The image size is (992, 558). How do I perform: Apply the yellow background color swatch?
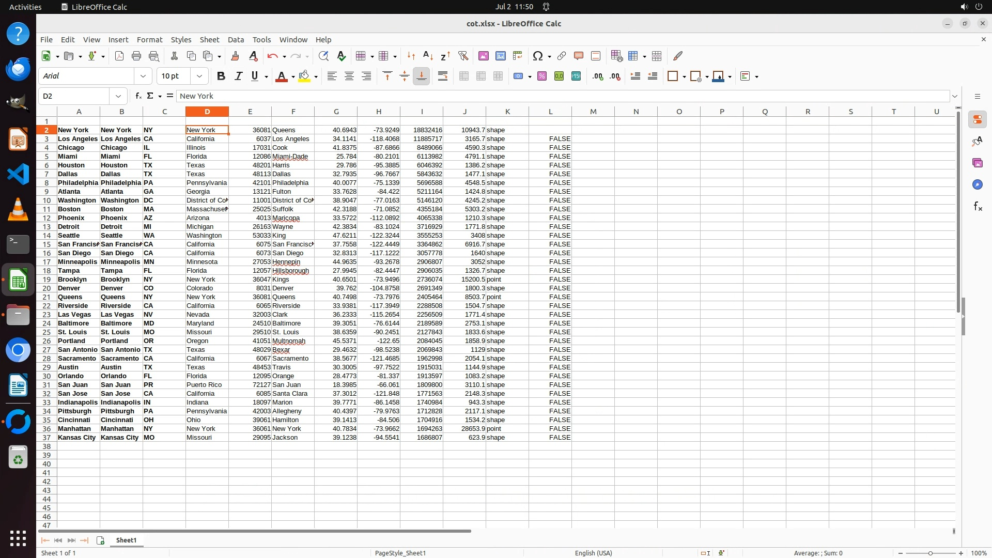pyautogui.click(x=304, y=76)
